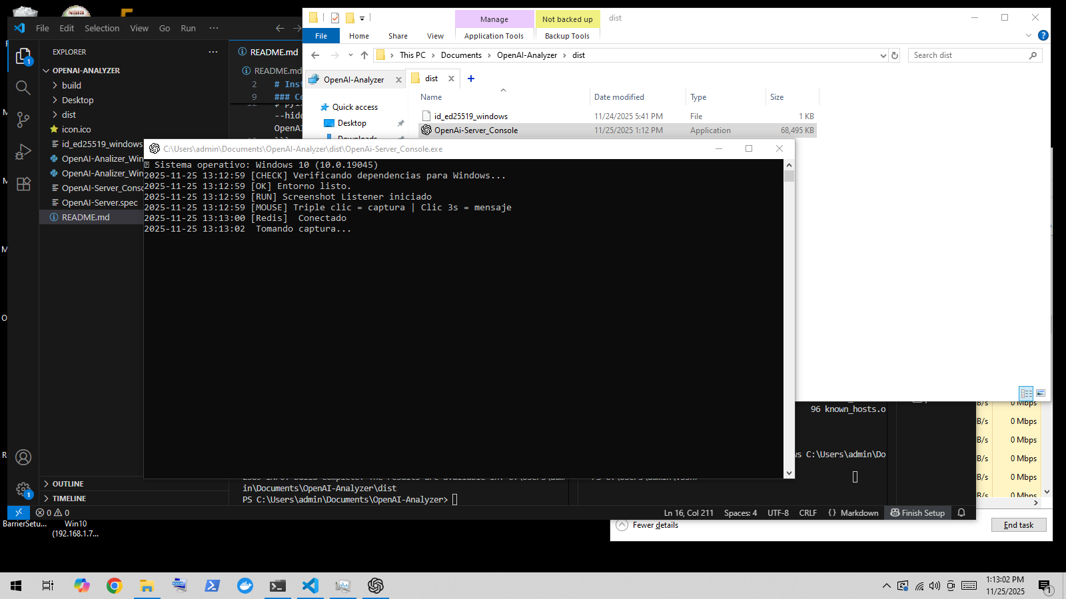Click the notifications bell in status bar
Viewport: 1066px width, 599px height.
tap(961, 512)
